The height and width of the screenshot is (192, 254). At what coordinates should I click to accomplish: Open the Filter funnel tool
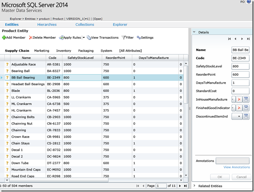point(124,38)
